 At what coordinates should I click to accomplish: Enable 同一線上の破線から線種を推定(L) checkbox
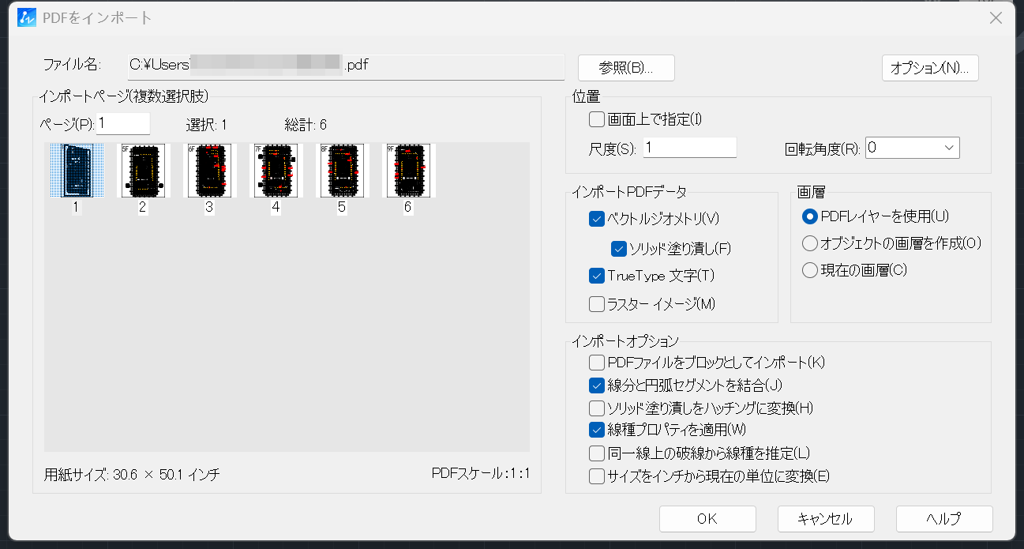pyautogui.click(x=597, y=453)
